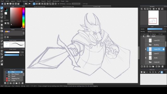167x94 pixels.
Task: Click the Navigator canvas thumbnail
Action: click(153, 18)
